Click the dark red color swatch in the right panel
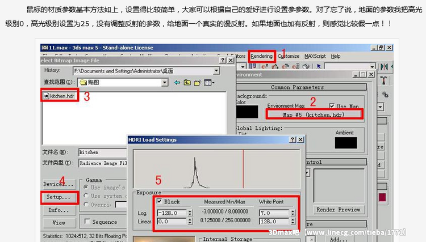Image resolution: width=426 pixels, height=242 pixels. pyautogui.click(x=382, y=197)
